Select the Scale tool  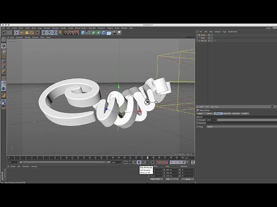pyautogui.click(x=27, y=33)
